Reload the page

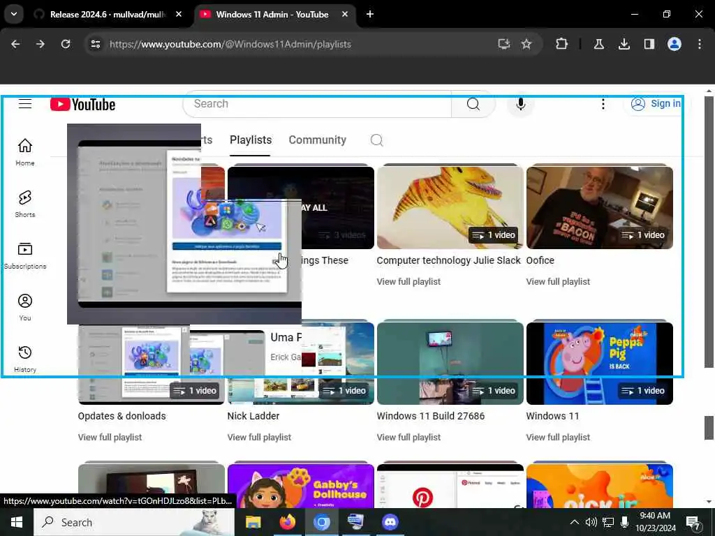[66, 44]
